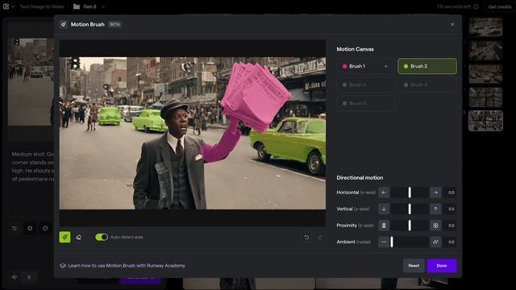Select the disabled Brush 3 slot
516x290 pixels.
(365, 85)
